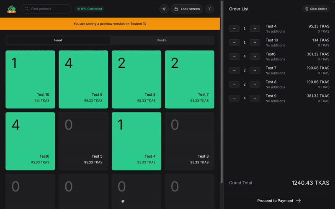This screenshot has width=335, height=209.
Task: Select the green Test 8 product tile
Action: tap(137, 79)
